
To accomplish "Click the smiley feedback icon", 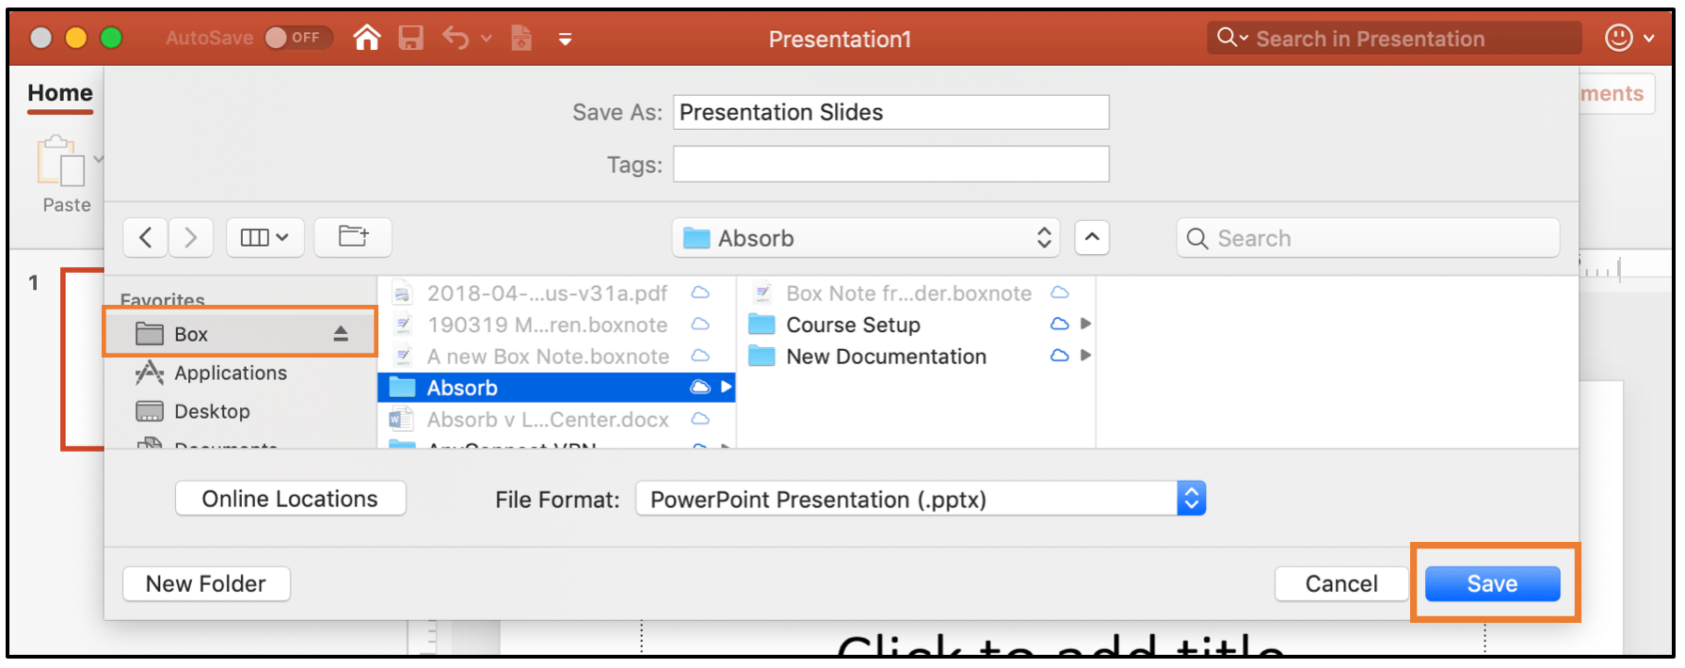I will [x=1618, y=38].
